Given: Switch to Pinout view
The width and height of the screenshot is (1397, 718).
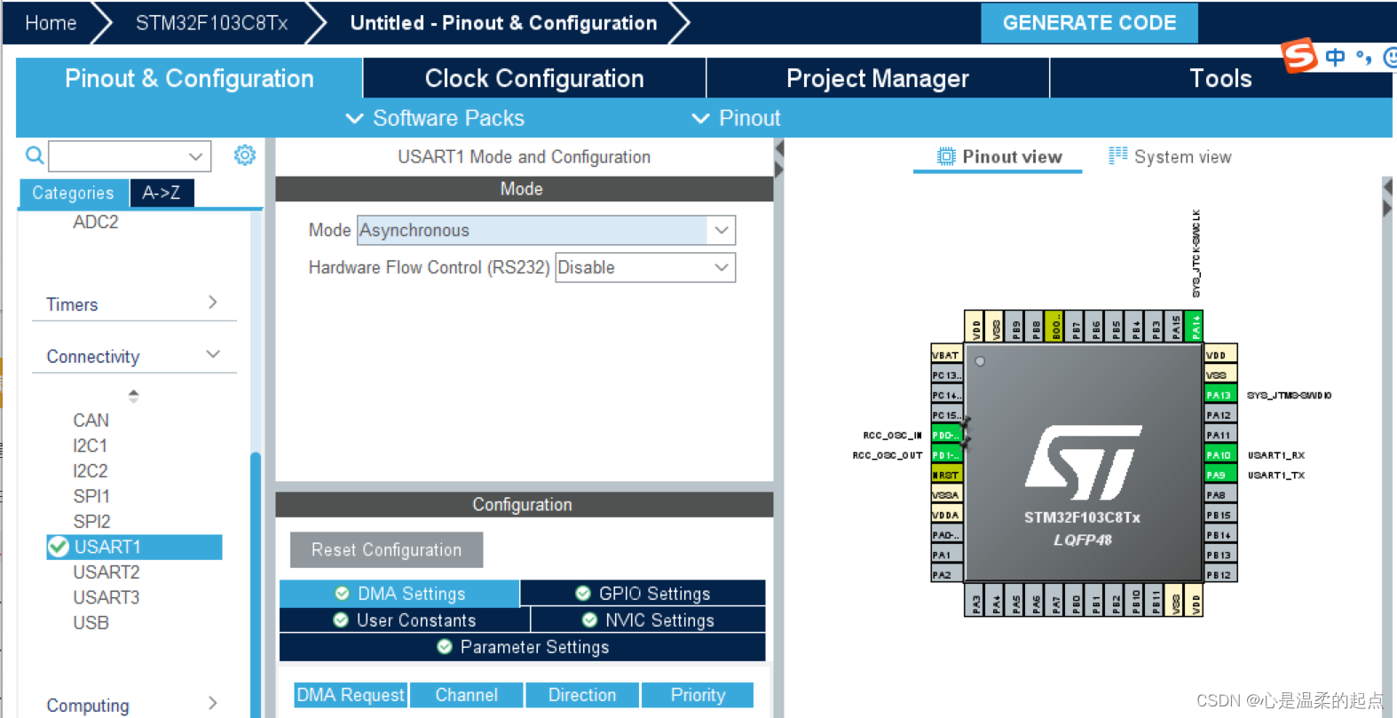Looking at the screenshot, I should tap(998, 157).
